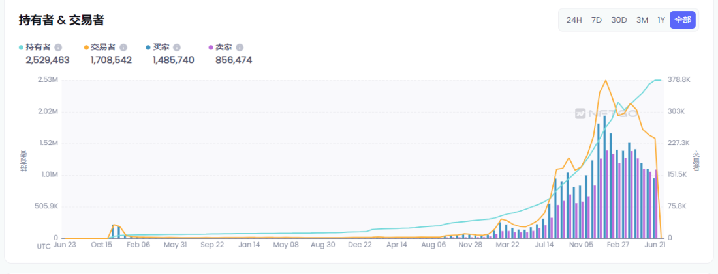Hide the 买家 bar series
The height and width of the screenshot is (274, 718).
coord(161,48)
